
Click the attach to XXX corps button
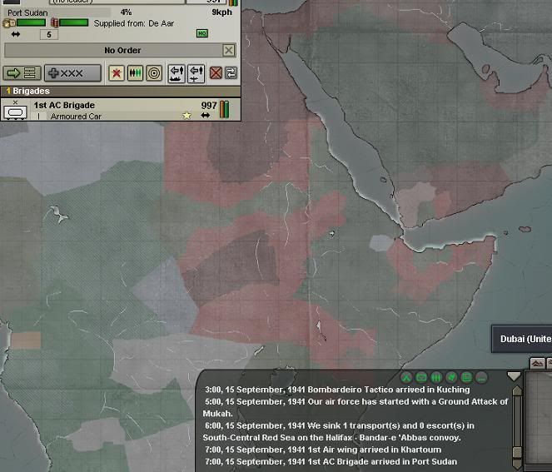click(73, 73)
